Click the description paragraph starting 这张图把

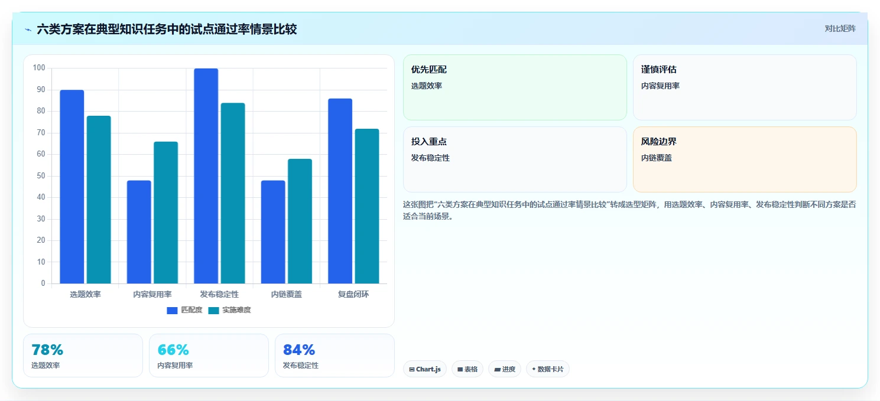point(629,210)
